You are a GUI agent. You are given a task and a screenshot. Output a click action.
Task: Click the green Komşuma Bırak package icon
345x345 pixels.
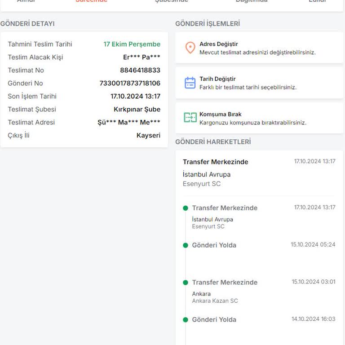(x=190, y=118)
